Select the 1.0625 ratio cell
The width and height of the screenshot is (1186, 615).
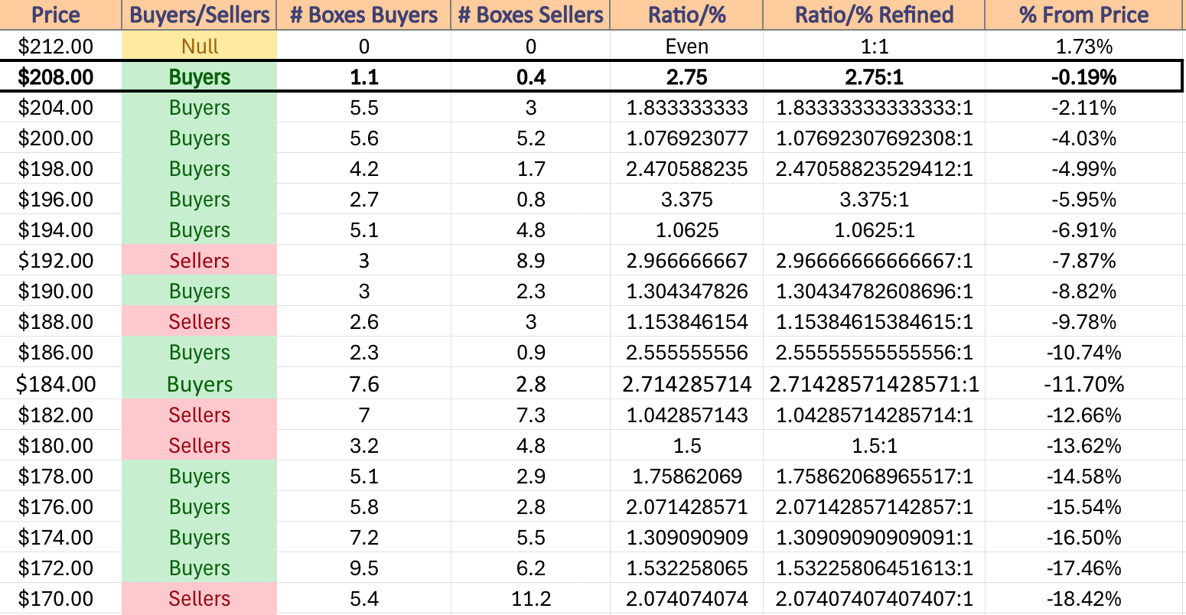686,229
